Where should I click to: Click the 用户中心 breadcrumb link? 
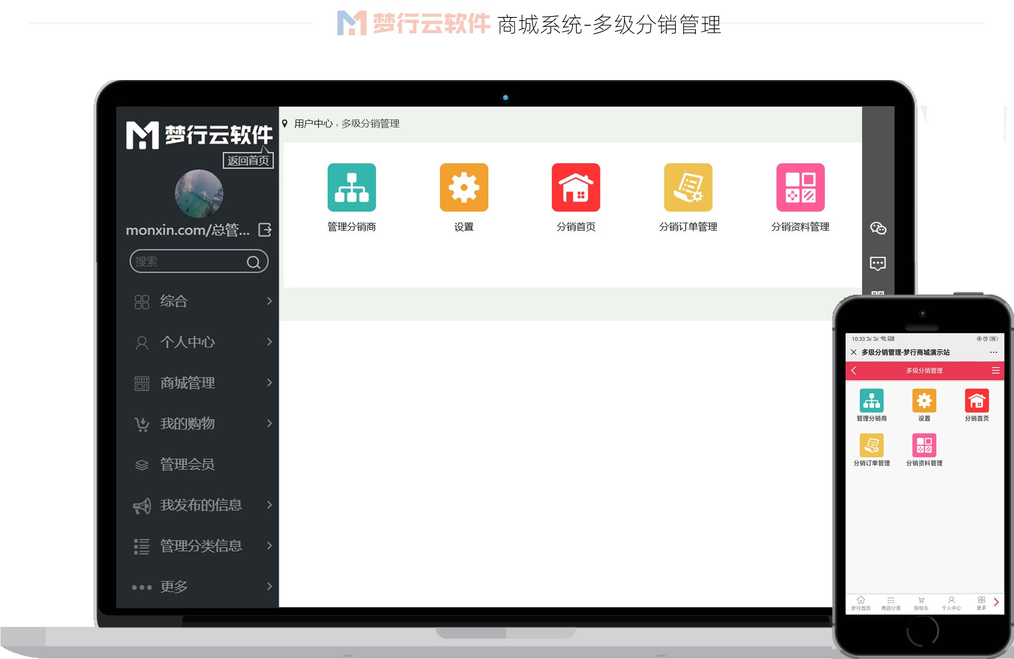click(x=313, y=124)
